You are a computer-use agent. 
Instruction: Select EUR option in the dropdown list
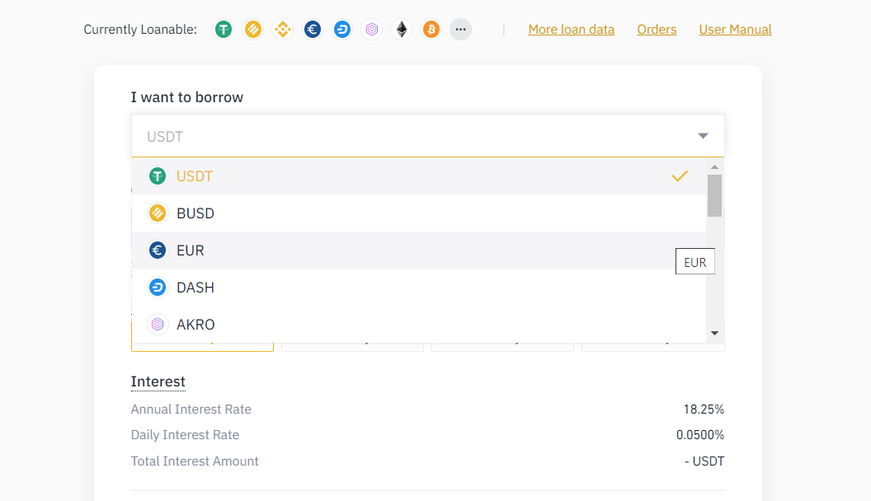(x=419, y=250)
